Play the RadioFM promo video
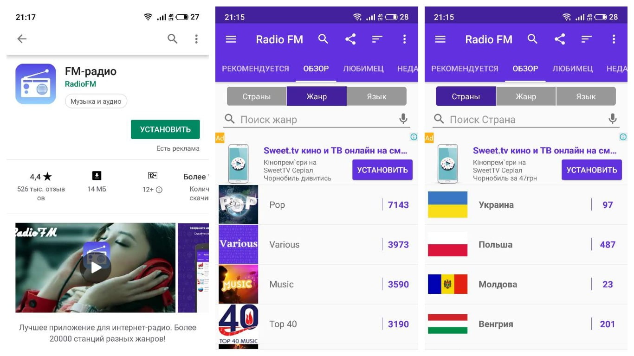This screenshot has height=356, width=634. pos(96,267)
